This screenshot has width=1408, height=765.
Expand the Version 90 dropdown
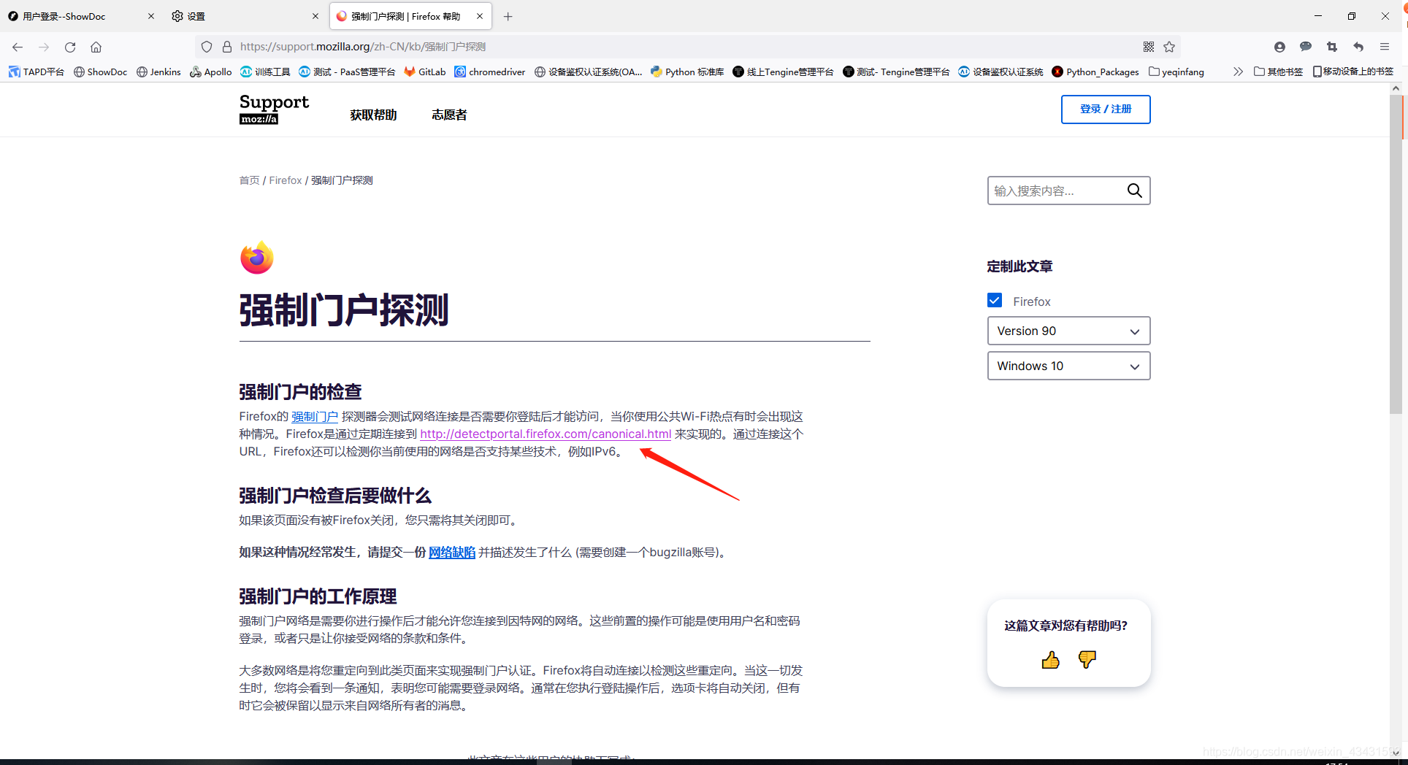click(x=1068, y=331)
